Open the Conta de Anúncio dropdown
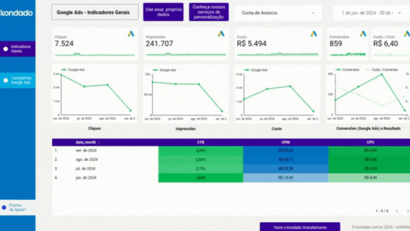 pyautogui.click(x=278, y=13)
